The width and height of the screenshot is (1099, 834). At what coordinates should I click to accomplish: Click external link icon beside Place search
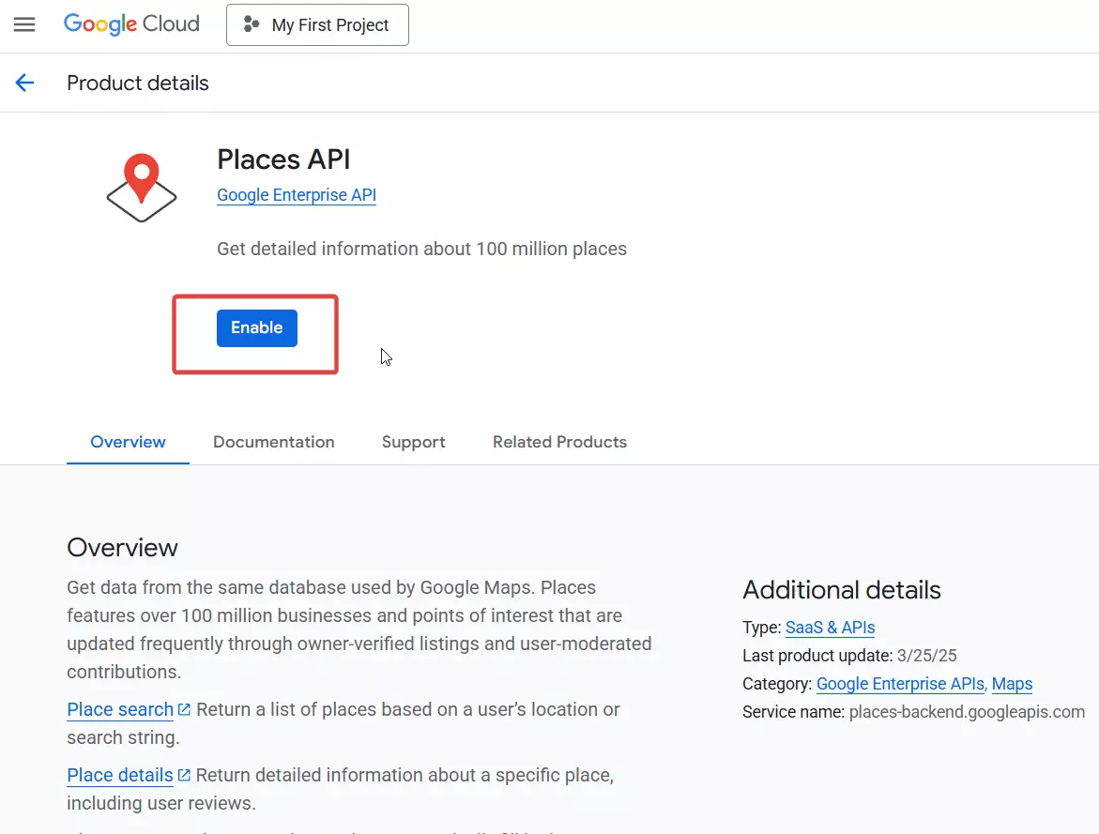185,709
